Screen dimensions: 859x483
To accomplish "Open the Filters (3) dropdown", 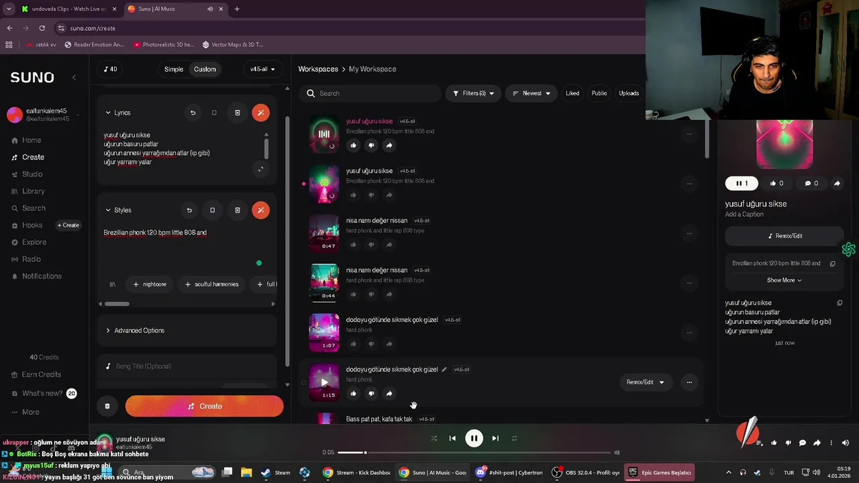I will point(474,93).
